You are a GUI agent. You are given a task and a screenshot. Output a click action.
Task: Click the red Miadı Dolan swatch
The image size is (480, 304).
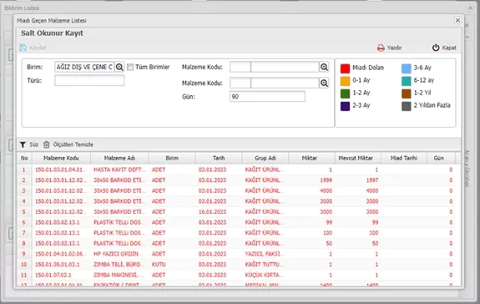pos(345,68)
